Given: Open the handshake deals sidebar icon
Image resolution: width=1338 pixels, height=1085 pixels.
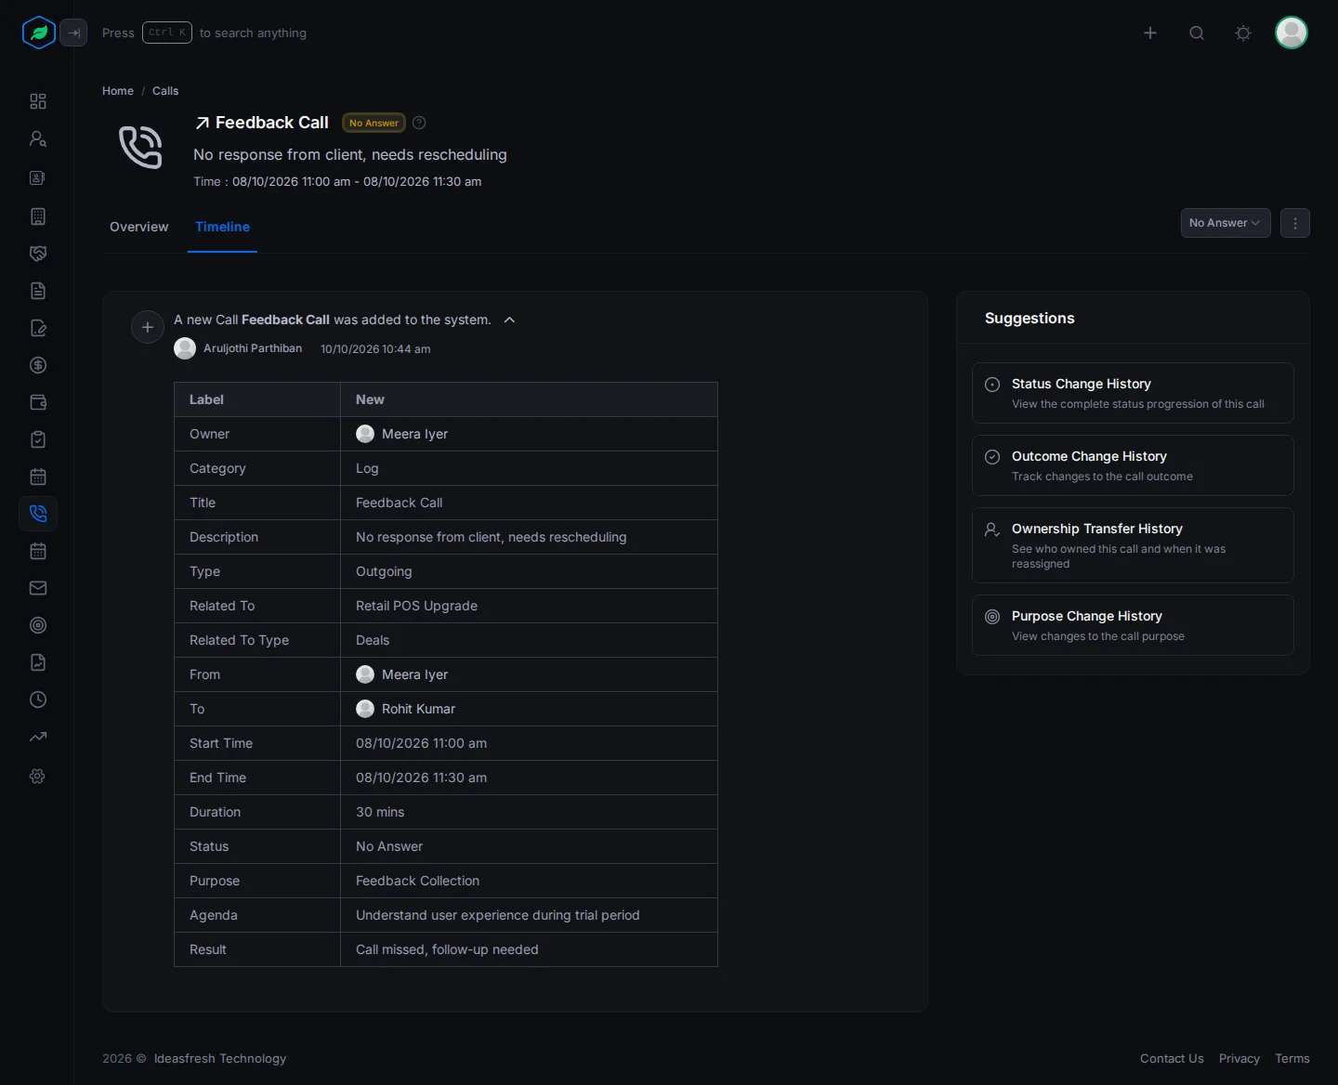Looking at the screenshot, I should click(38, 254).
